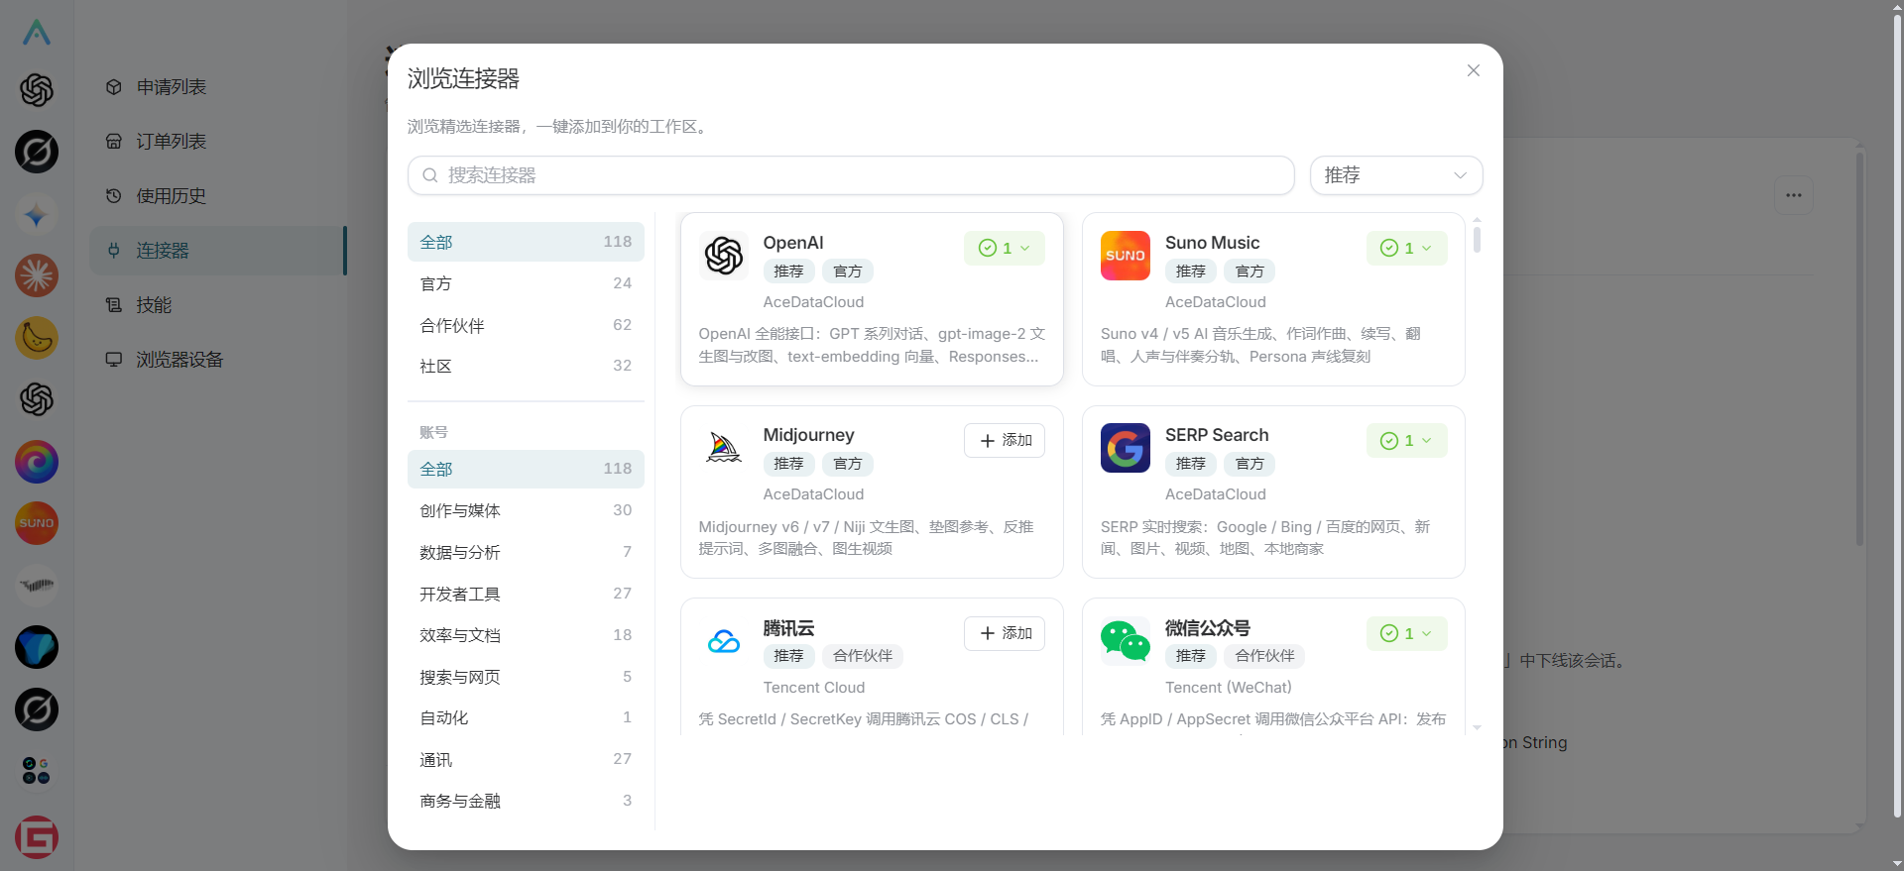Click the Gemini sparkle icon in the app rail
This screenshot has width=1904, height=871.
(x=37, y=214)
